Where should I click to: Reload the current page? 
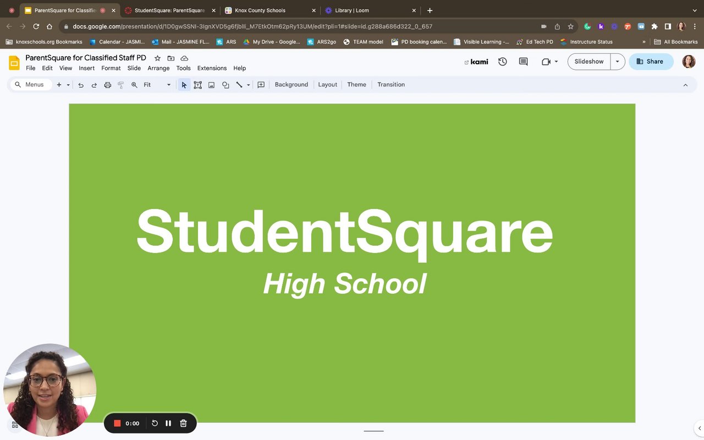(36, 26)
